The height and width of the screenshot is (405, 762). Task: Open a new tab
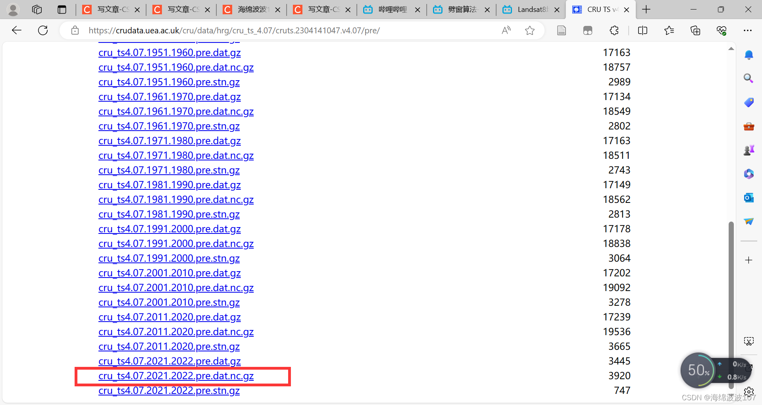coord(647,10)
